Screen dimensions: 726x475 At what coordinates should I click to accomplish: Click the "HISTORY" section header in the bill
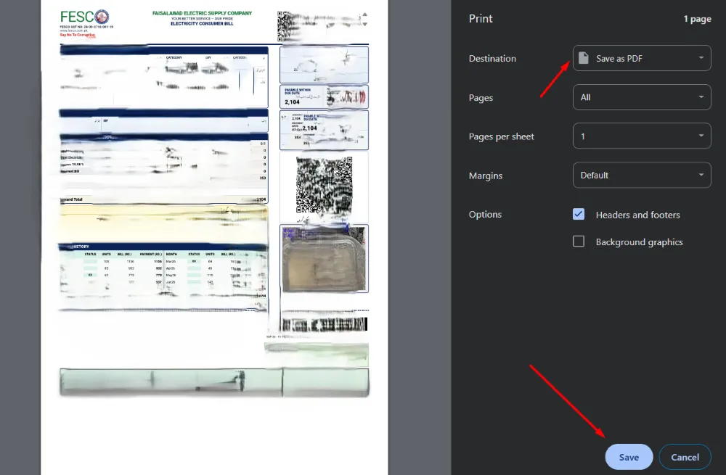(81, 247)
